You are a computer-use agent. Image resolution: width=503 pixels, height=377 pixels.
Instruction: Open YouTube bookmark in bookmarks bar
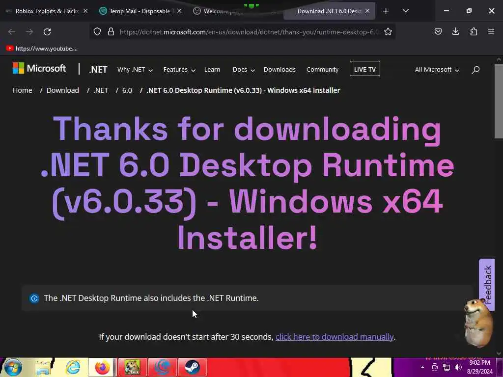click(42, 49)
